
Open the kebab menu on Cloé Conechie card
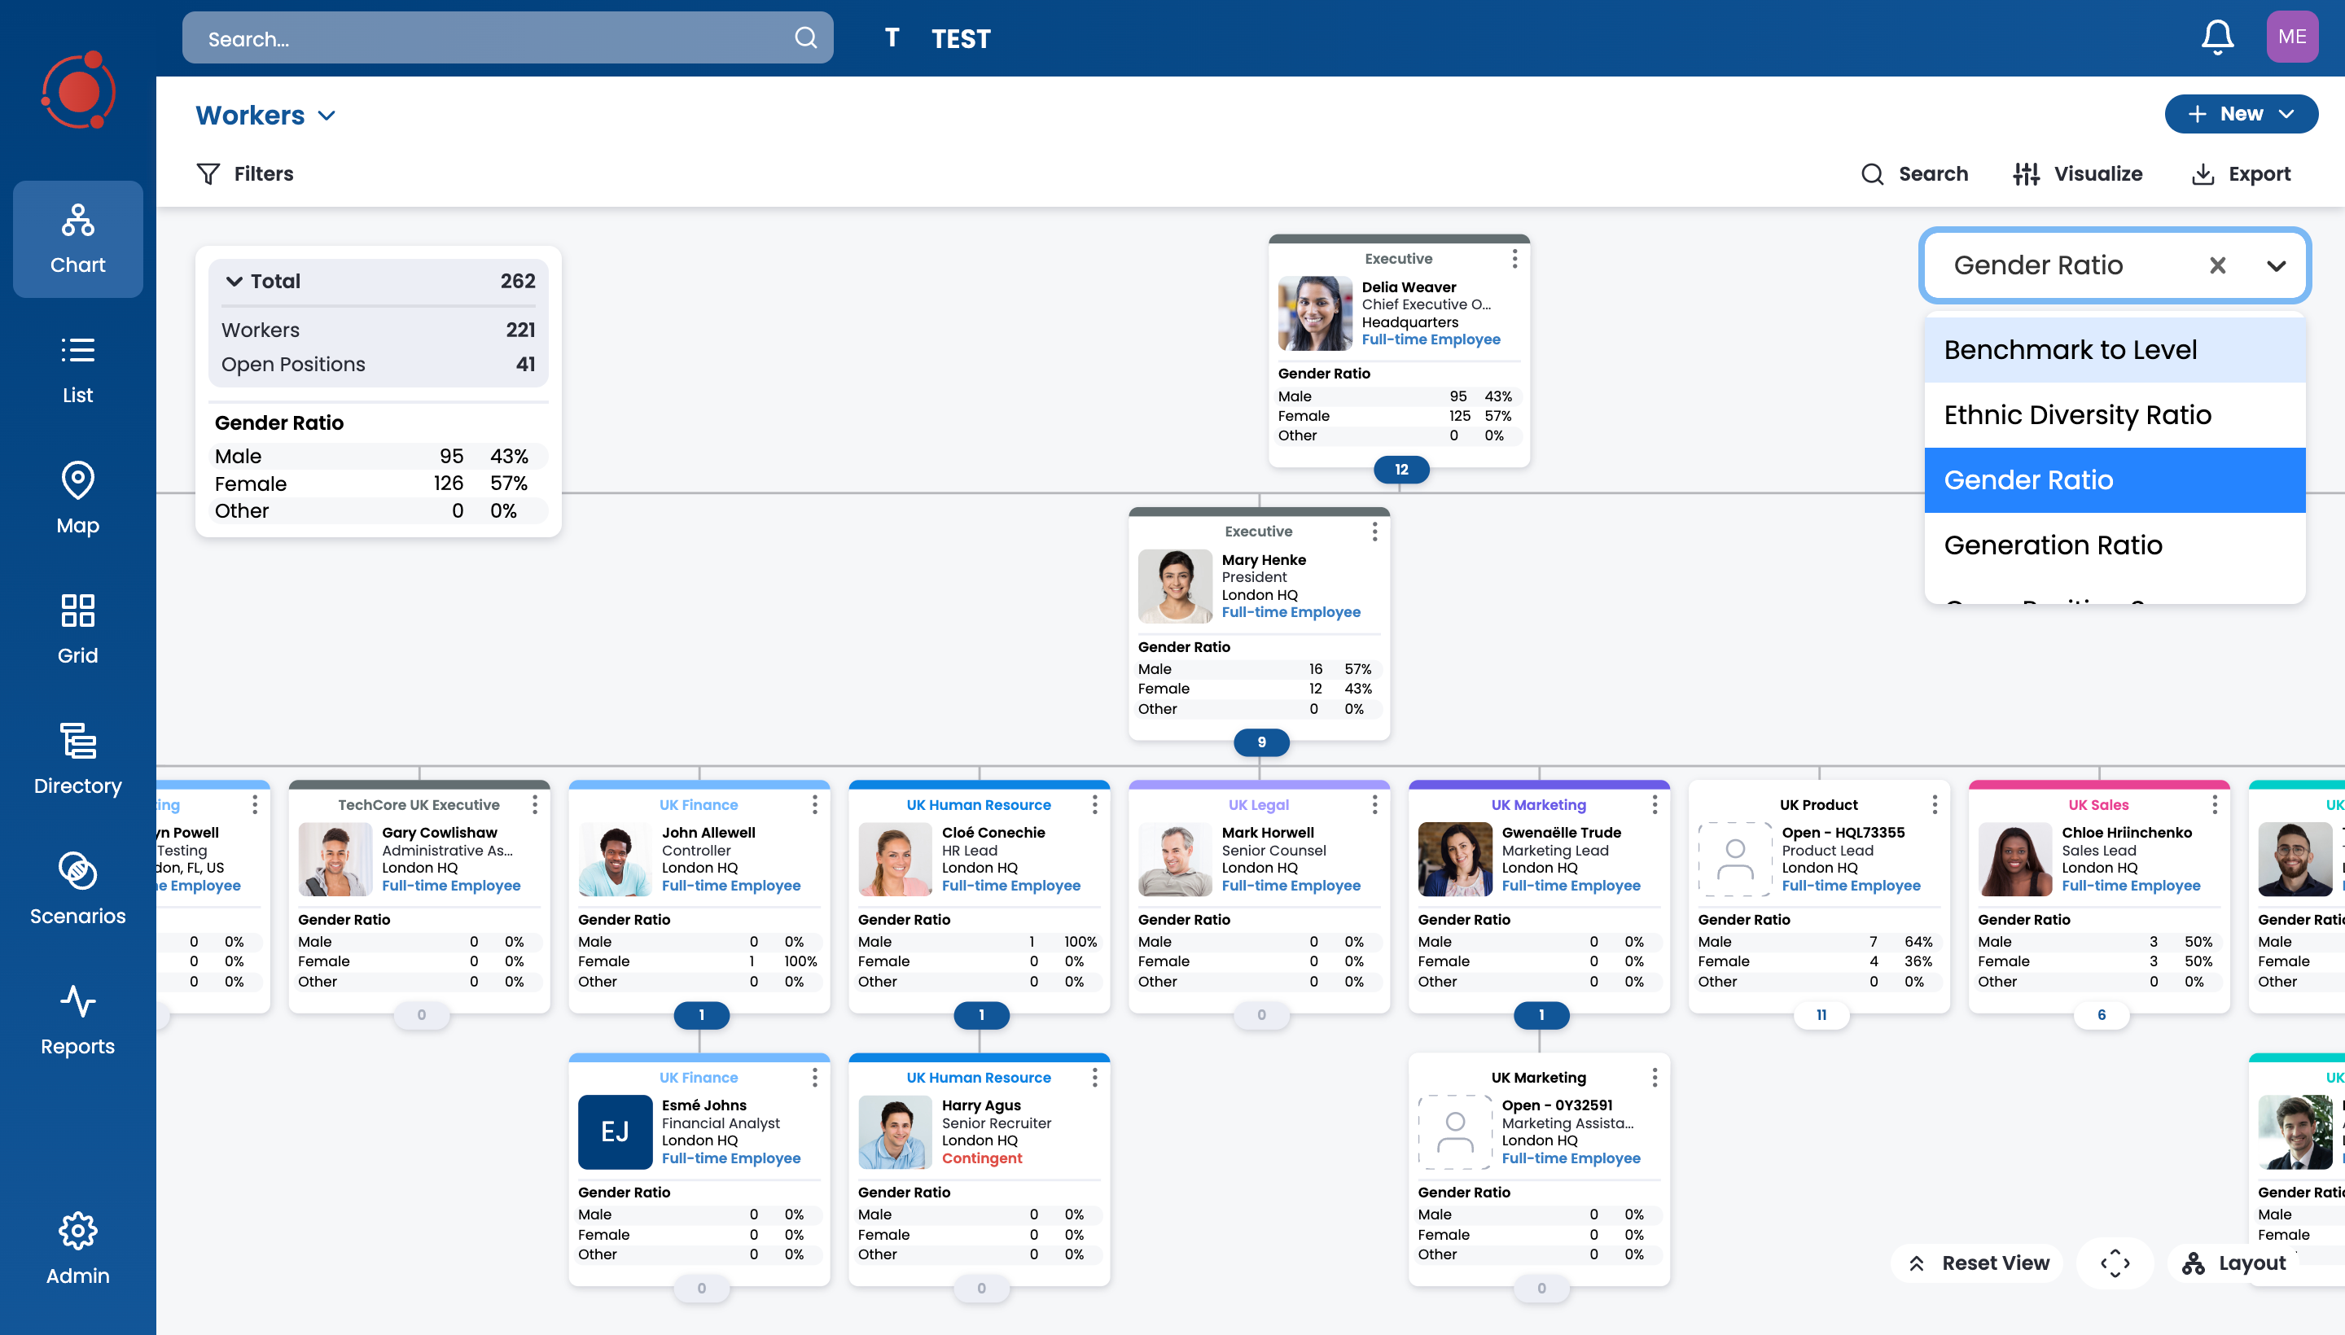pyautogui.click(x=1094, y=804)
